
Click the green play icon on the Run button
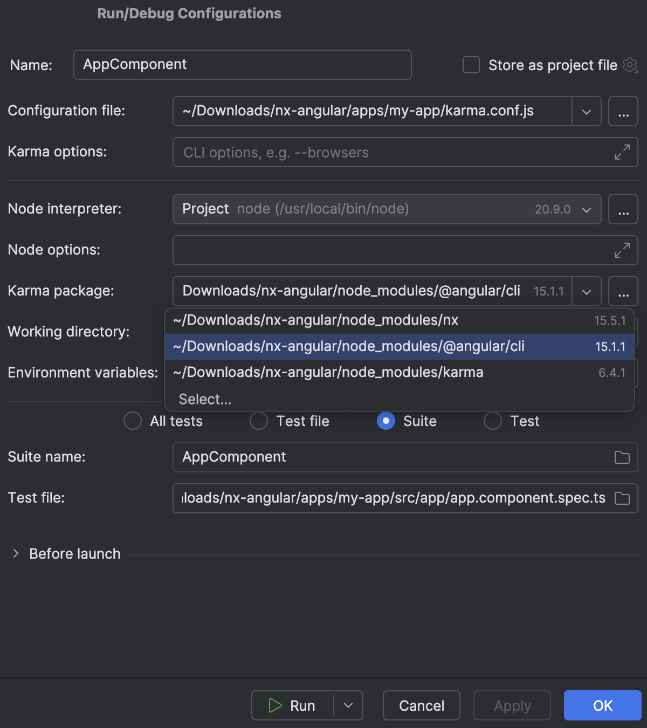tap(276, 705)
